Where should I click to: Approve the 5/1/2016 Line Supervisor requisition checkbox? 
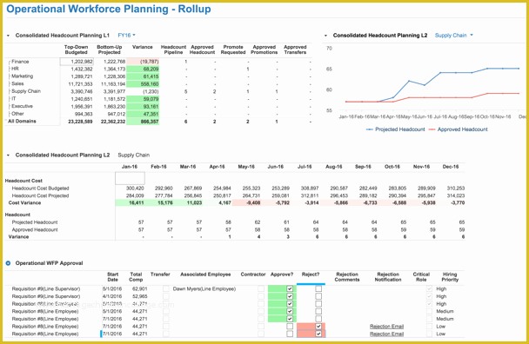[290, 288]
